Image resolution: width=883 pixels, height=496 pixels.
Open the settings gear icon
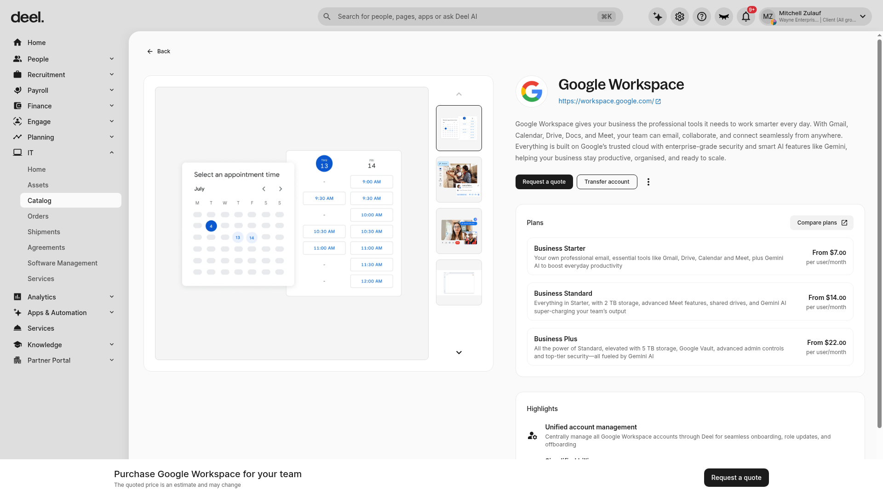coord(680,17)
